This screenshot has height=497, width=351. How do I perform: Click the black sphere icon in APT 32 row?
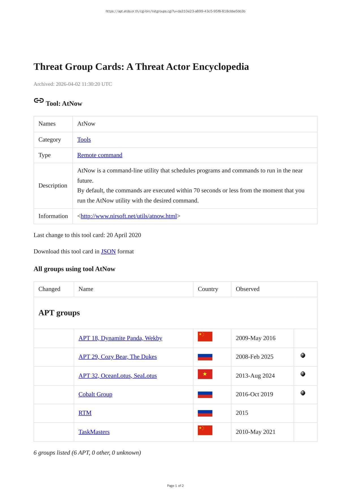pyautogui.click(x=303, y=374)
